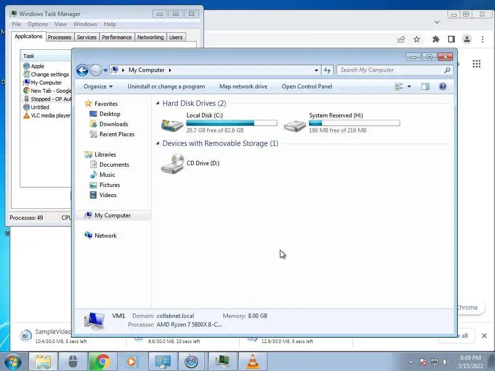Click the refresh button next to address bar
495x371 pixels.
coord(327,70)
